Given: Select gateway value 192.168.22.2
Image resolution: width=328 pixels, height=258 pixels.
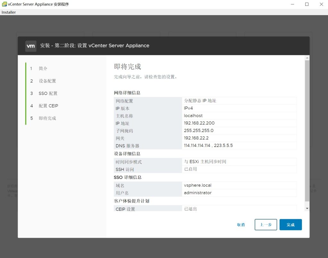Looking at the screenshot, I should [196, 138].
